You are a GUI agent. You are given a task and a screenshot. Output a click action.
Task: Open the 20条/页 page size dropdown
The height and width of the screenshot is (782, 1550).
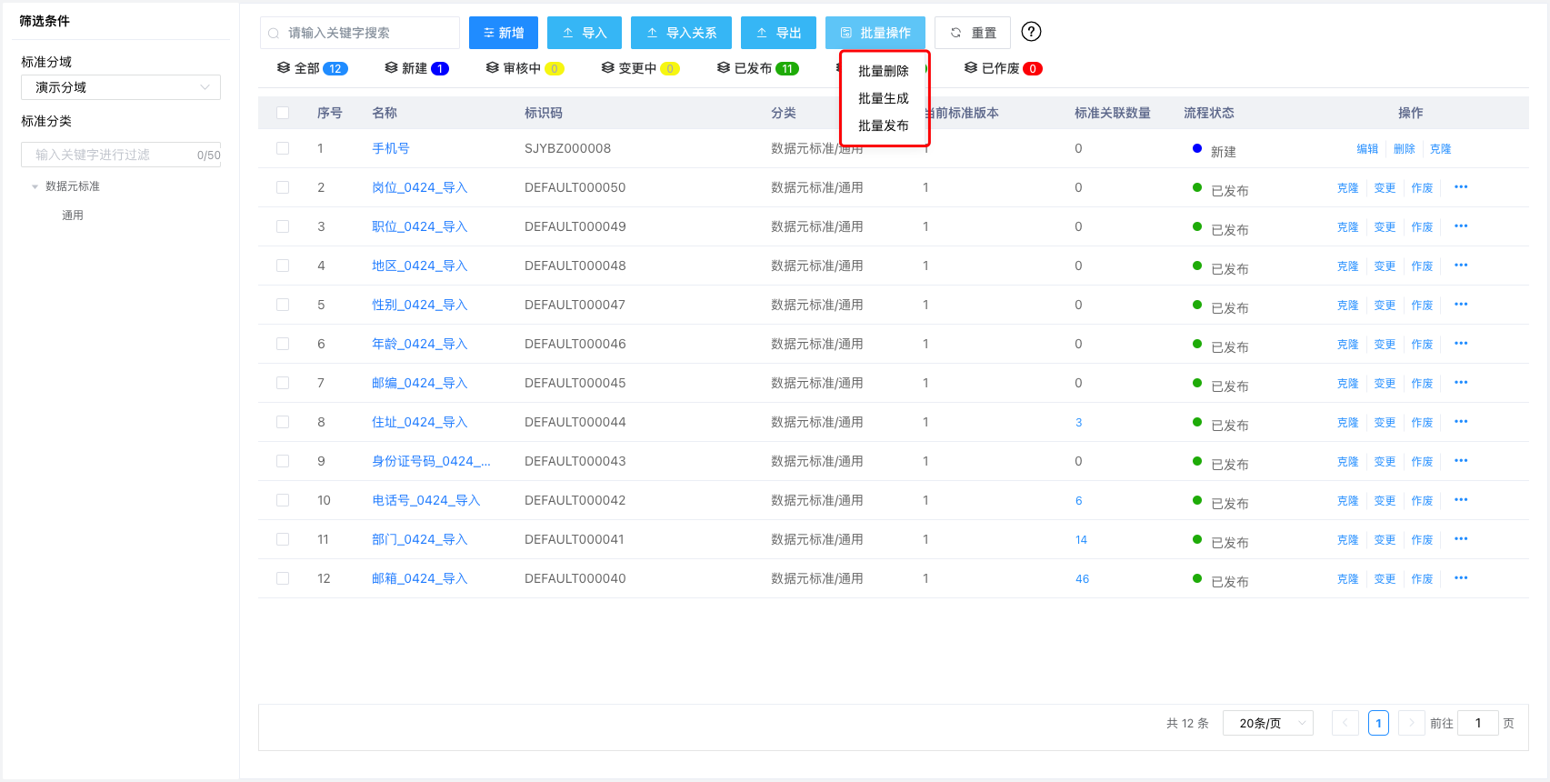(x=1267, y=723)
